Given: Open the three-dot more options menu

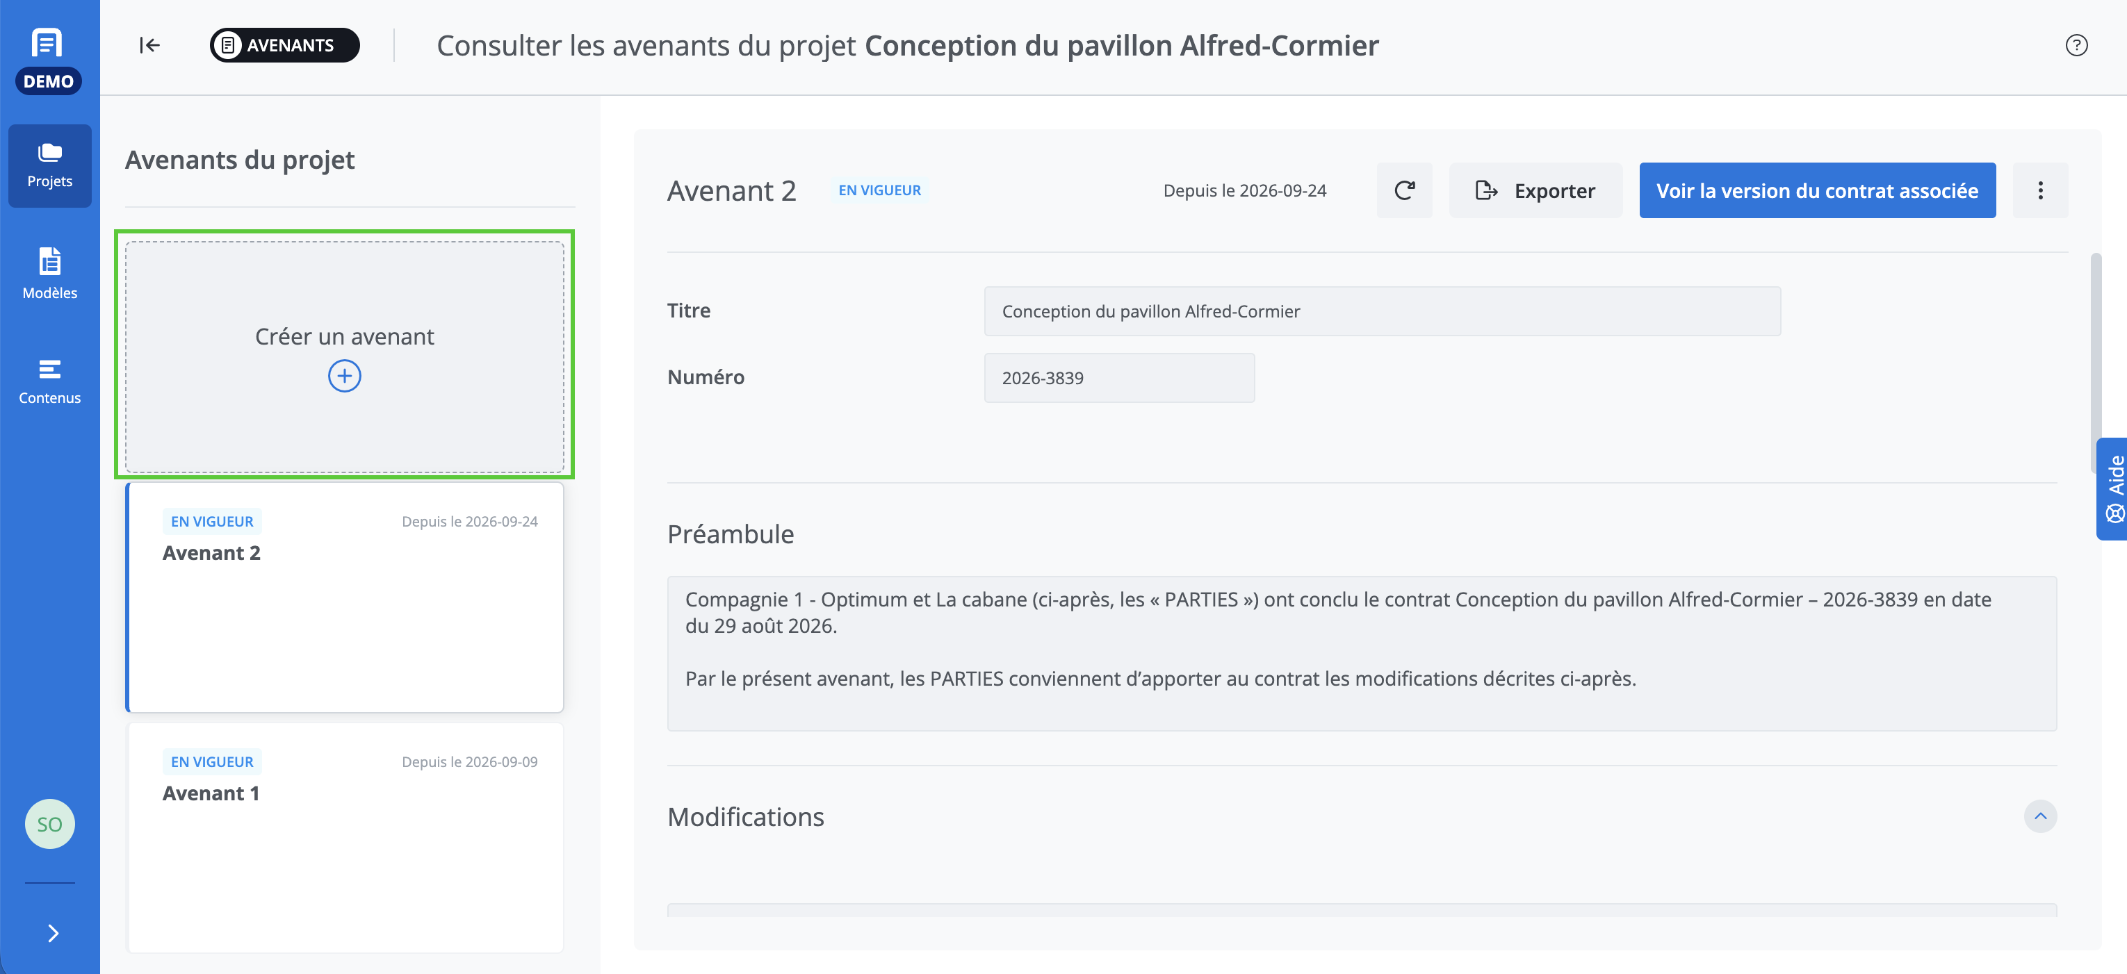Looking at the screenshot, I should [x=2040, y=190].
